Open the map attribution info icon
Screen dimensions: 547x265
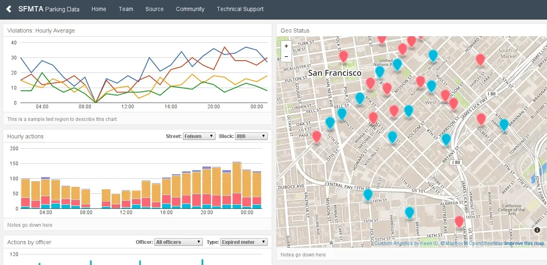[x=537, y=230]
